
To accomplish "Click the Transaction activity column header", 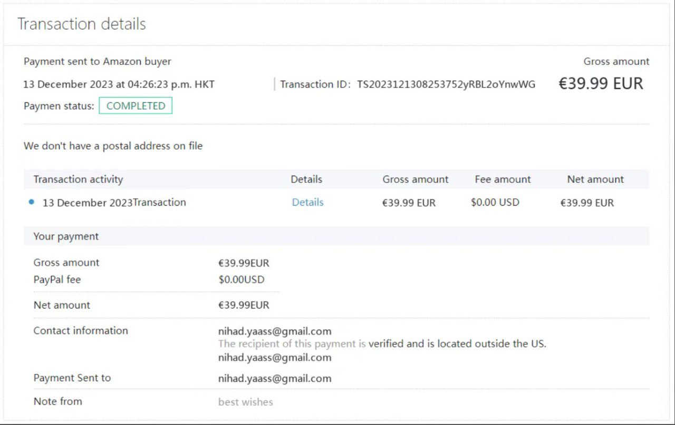I will [x=78, y=179].
